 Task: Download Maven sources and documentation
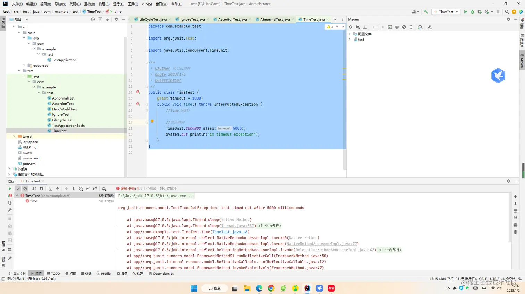click(365, 27)
